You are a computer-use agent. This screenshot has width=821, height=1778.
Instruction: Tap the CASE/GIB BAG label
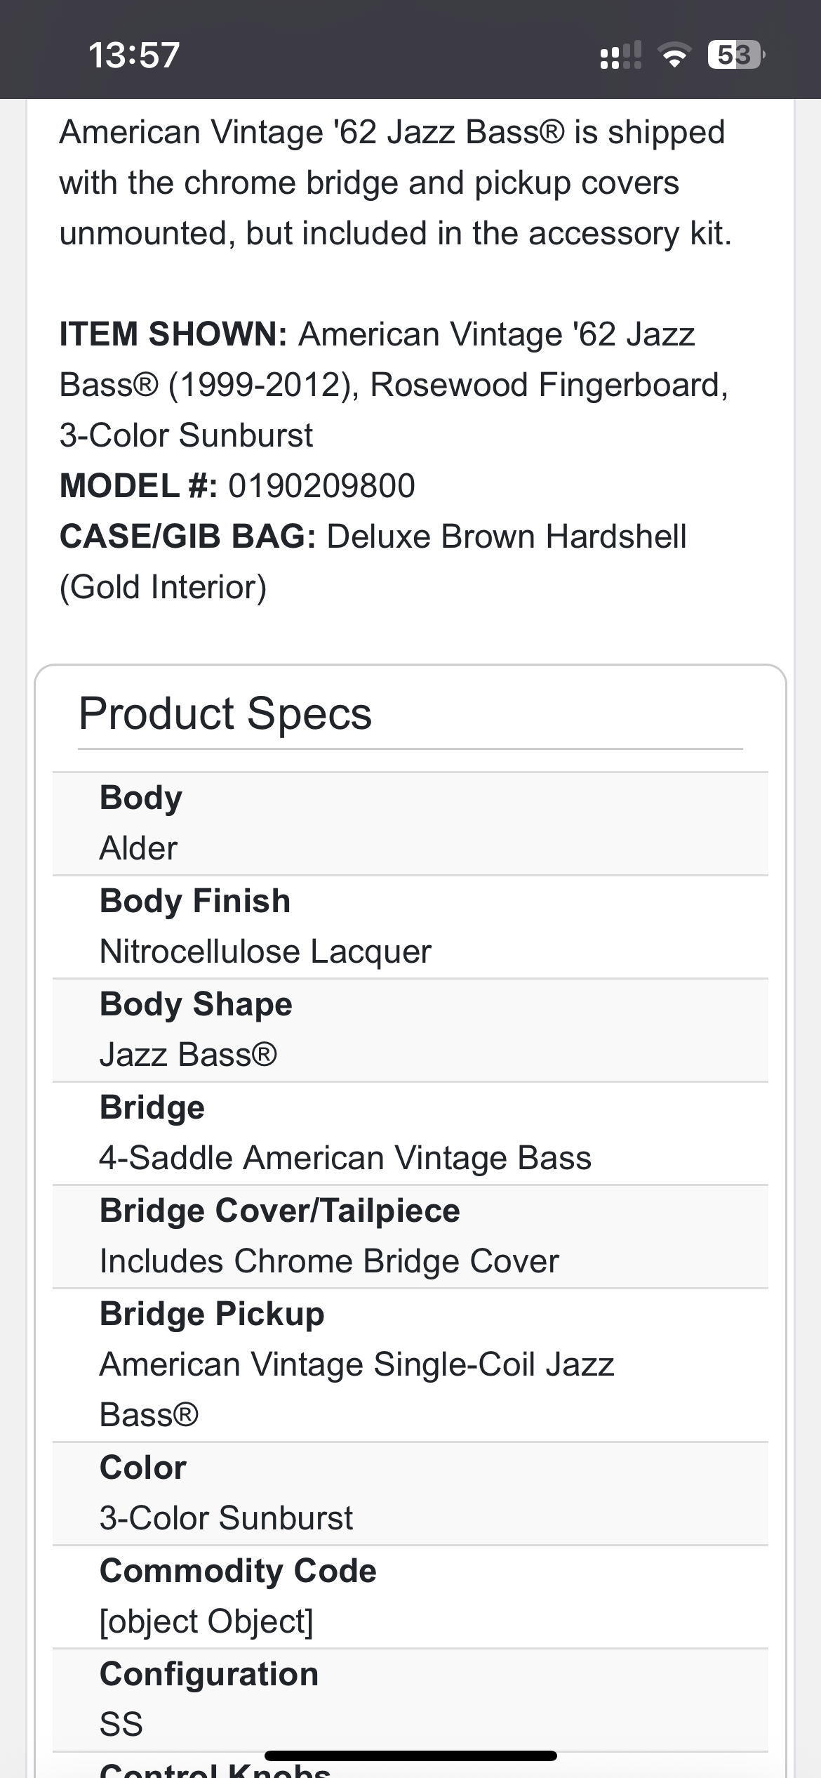coord(187,536)
